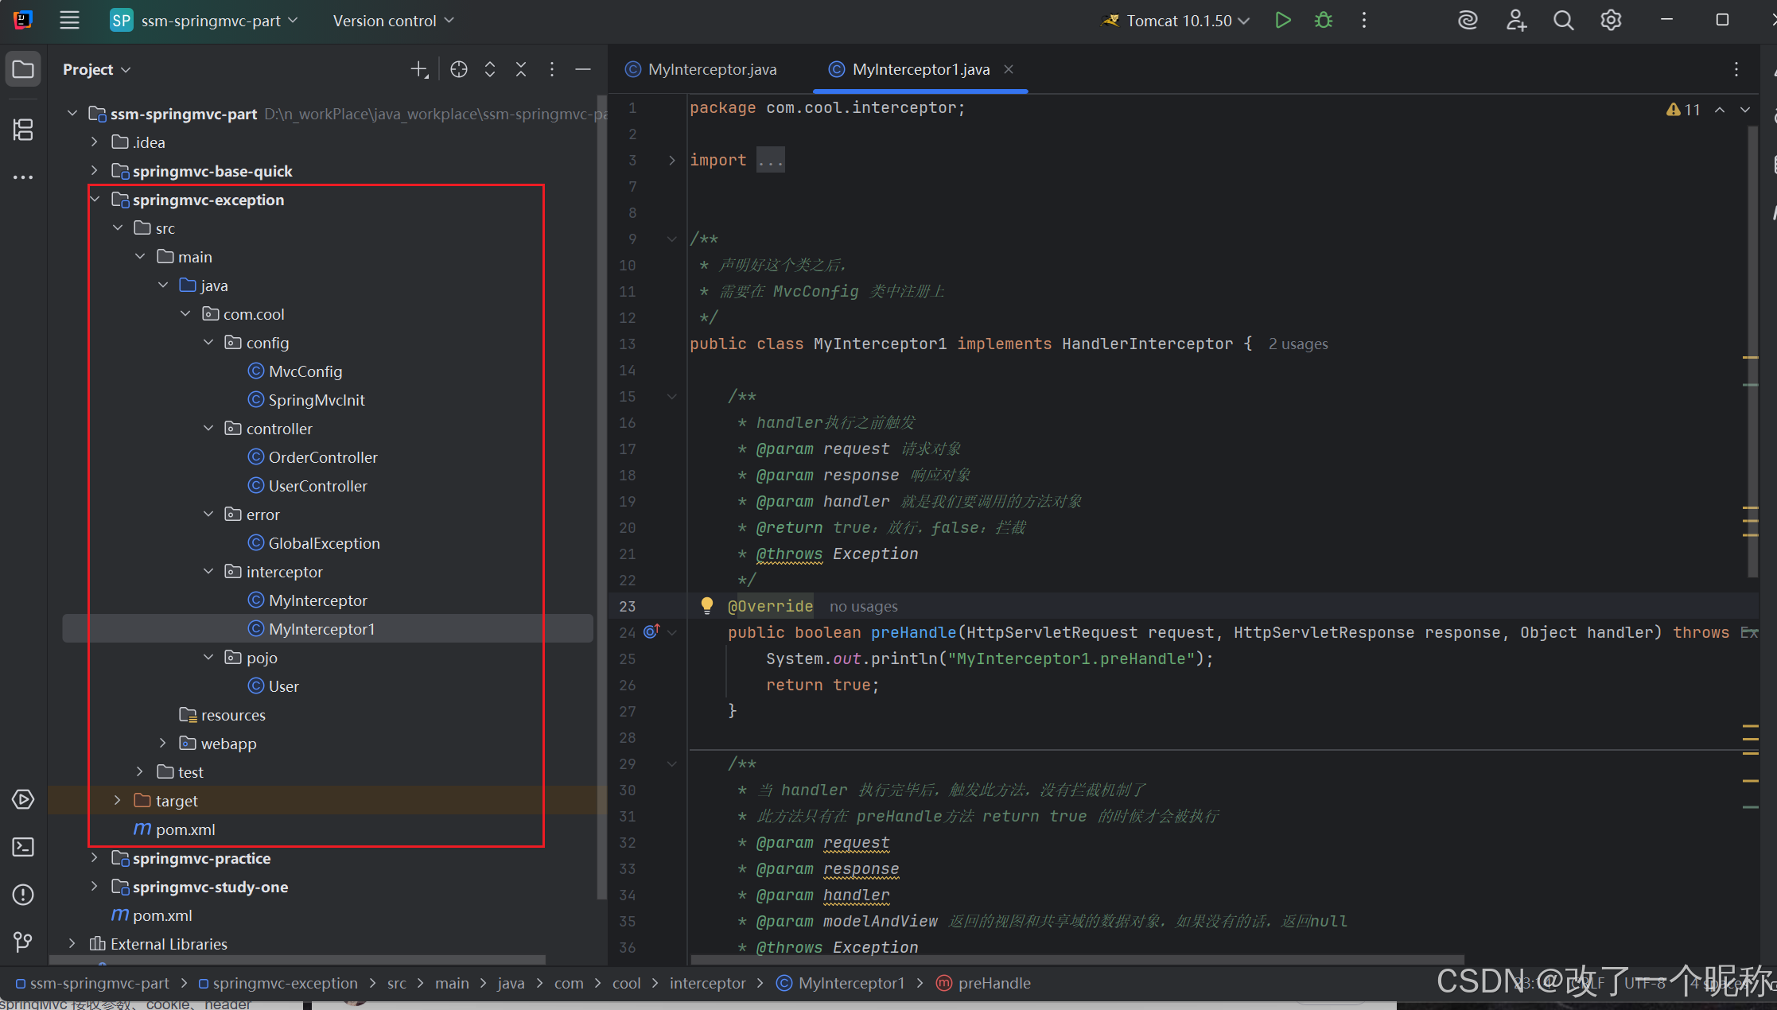Image resolution: width=1777 pixels, height=1010 pixels.
Task: Click the Select Opened File target icon
Action: tap(459, 70)
